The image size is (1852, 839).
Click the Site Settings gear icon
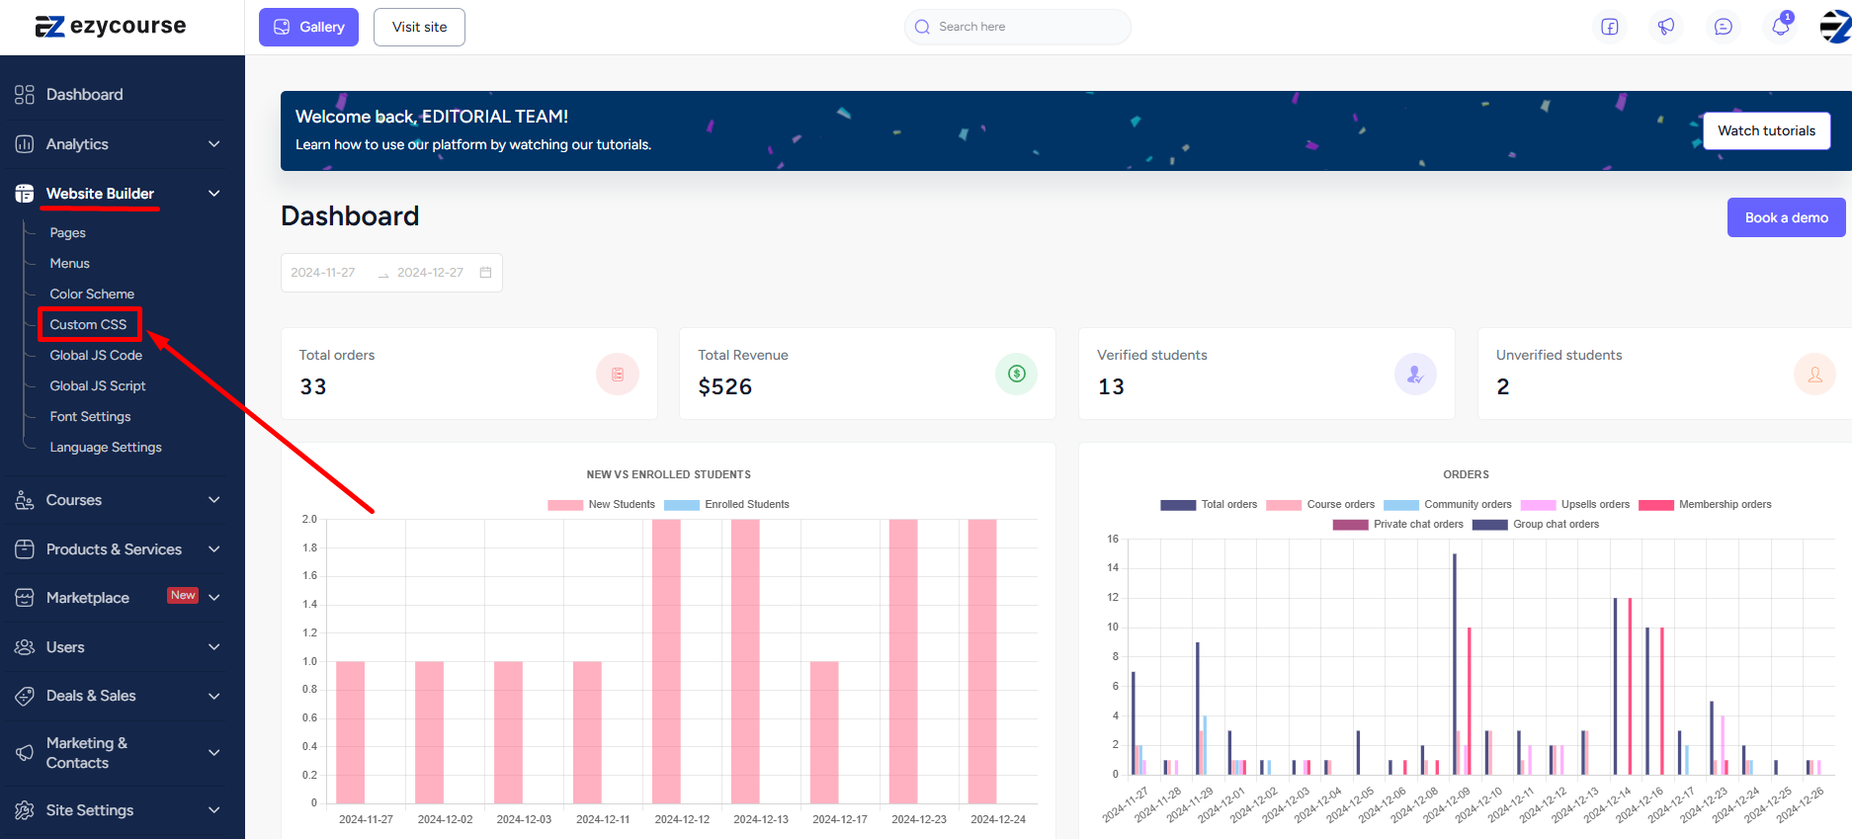[x=25, y=810]
